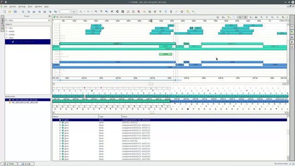Click the annotation table vertical scrollbar handle
Viewport: 295px width, 166px height.
click(x=288, y=132)
